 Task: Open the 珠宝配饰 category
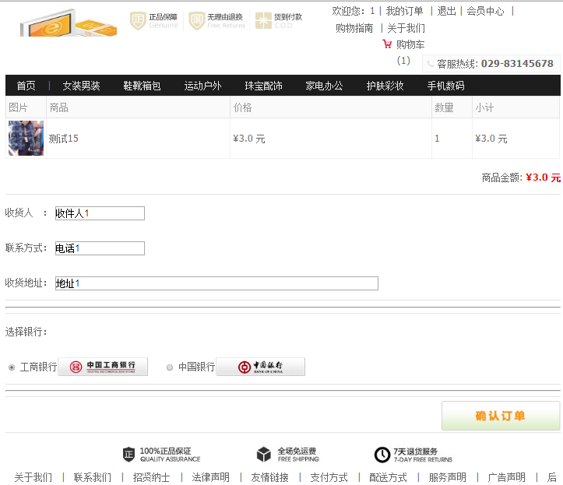[x=263, y=86]
